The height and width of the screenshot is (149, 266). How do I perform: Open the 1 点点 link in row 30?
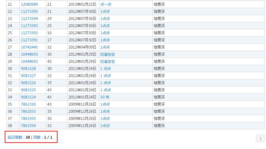coord(106,69)
